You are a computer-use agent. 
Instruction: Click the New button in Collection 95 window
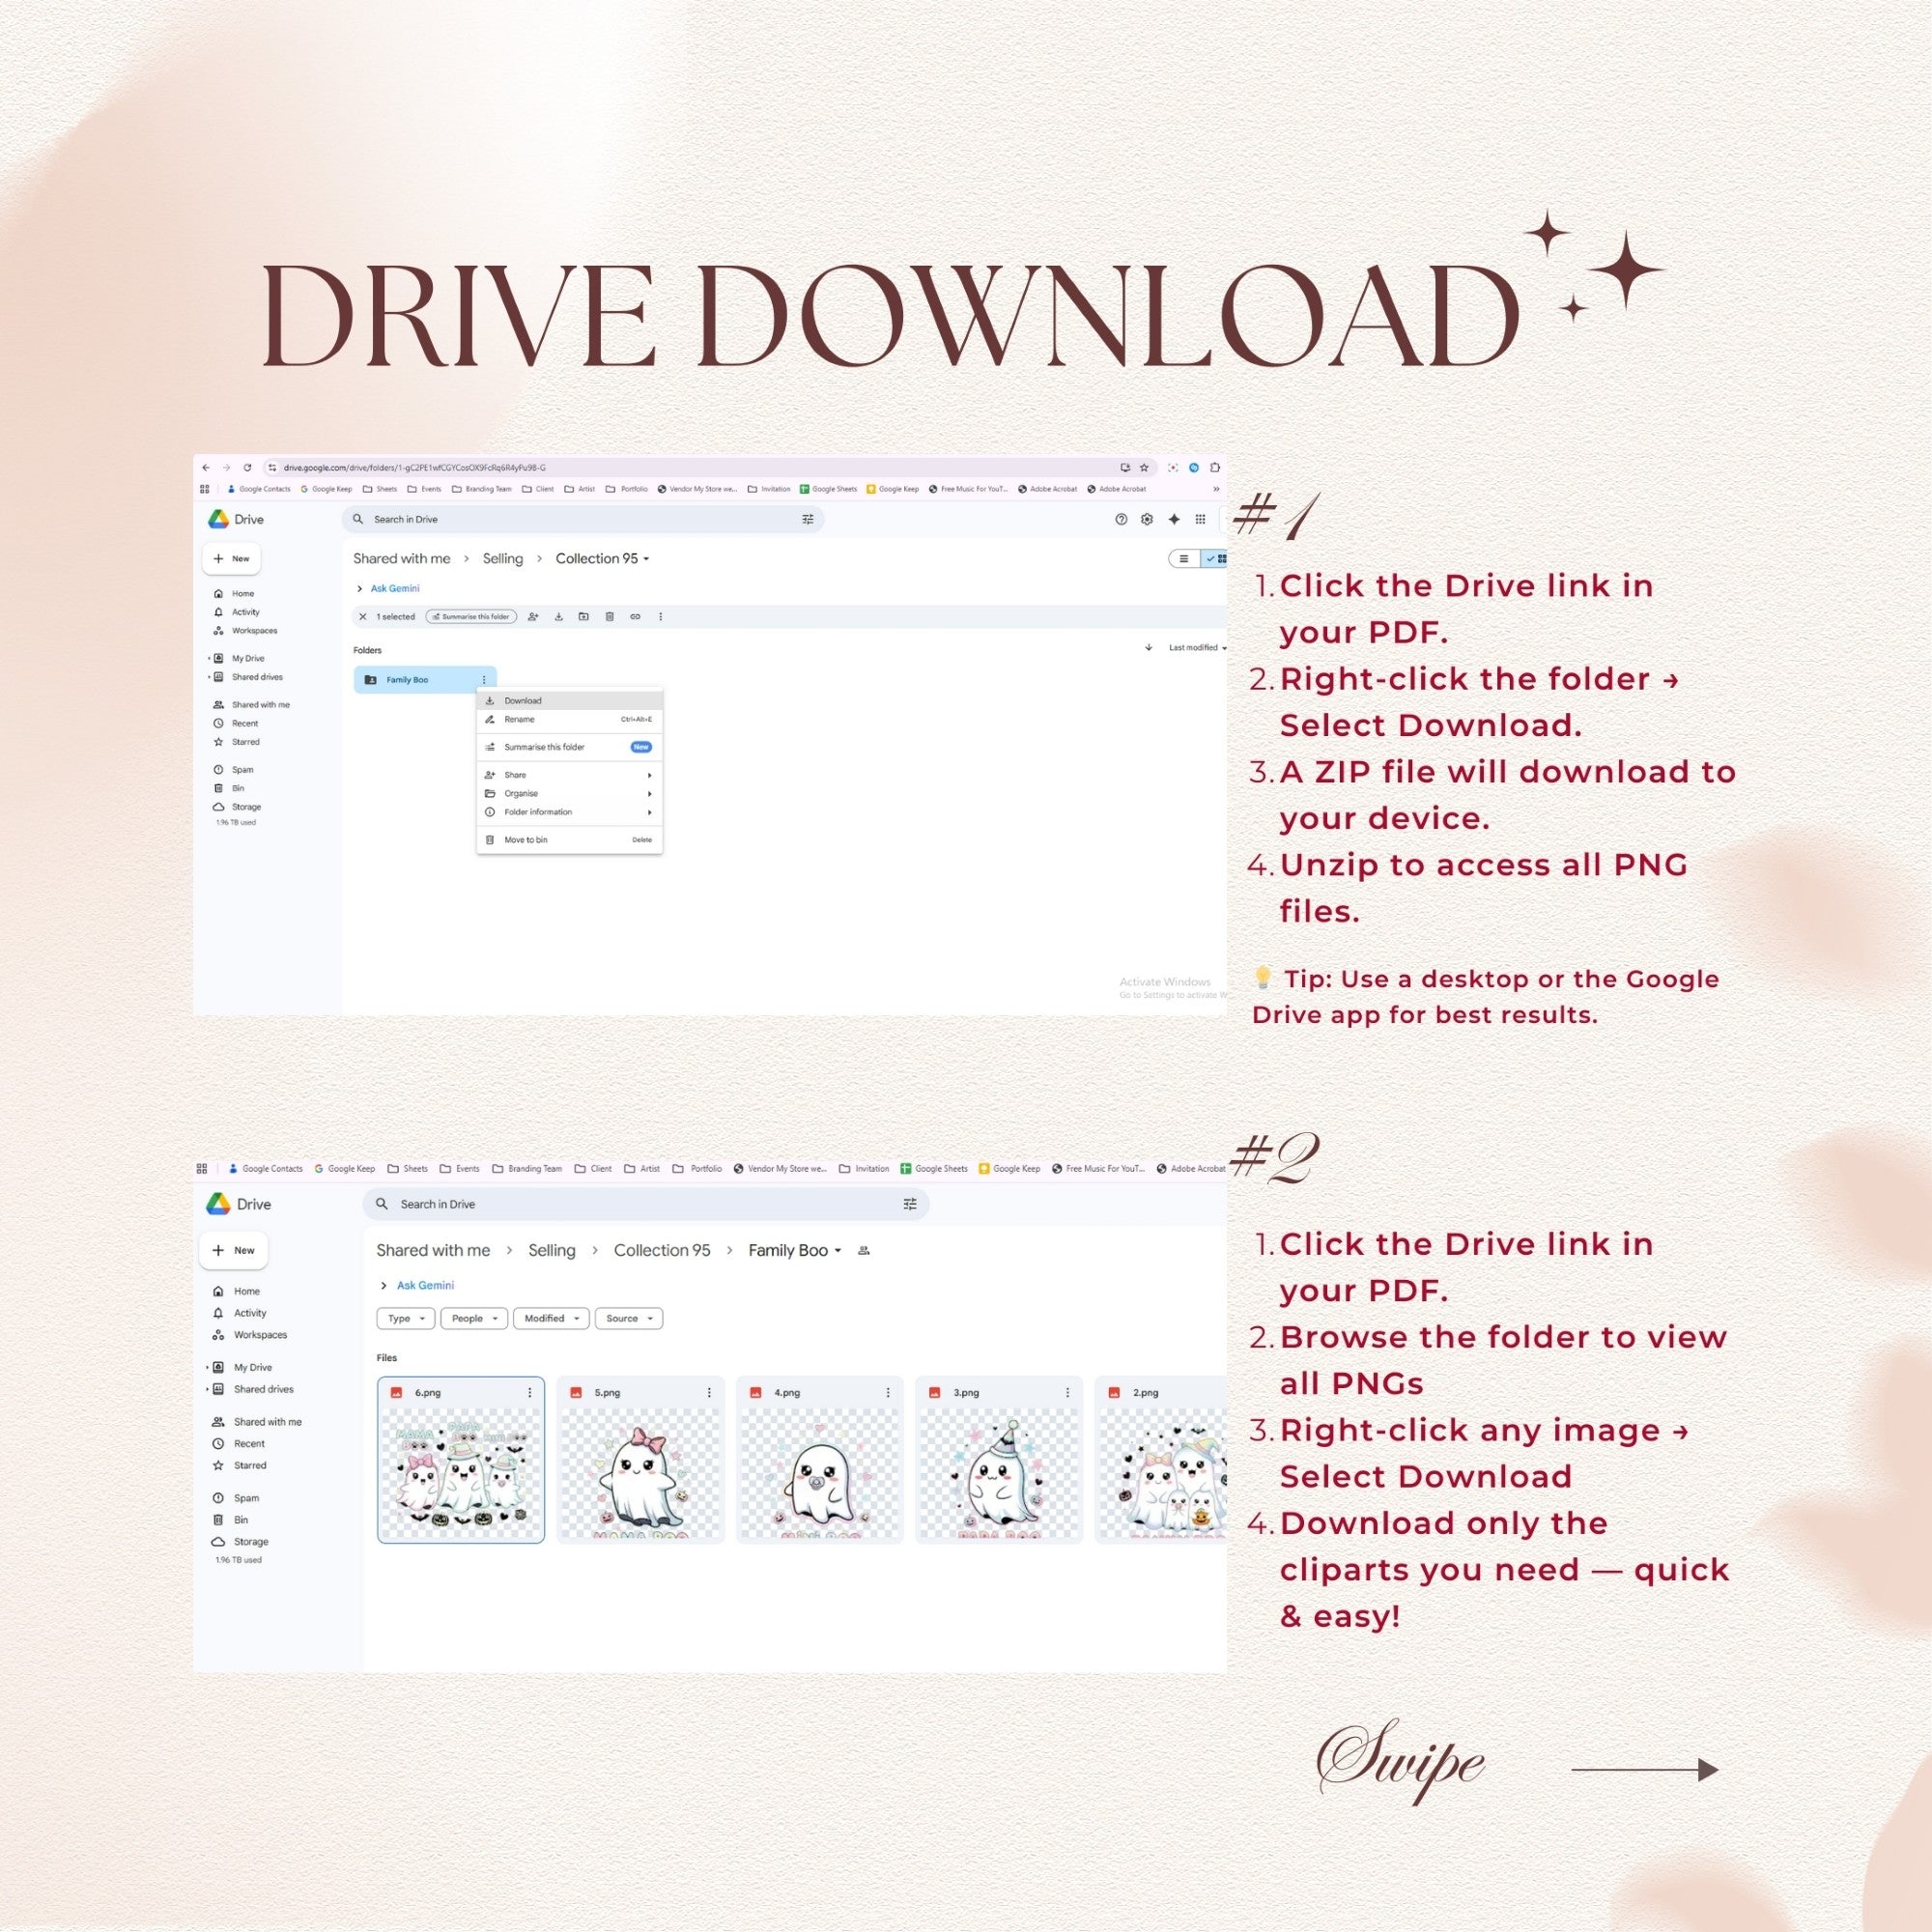[x=231, y=559]
